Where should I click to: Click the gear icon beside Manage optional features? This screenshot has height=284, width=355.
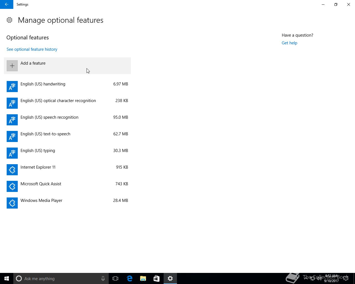tap(9, 20)
